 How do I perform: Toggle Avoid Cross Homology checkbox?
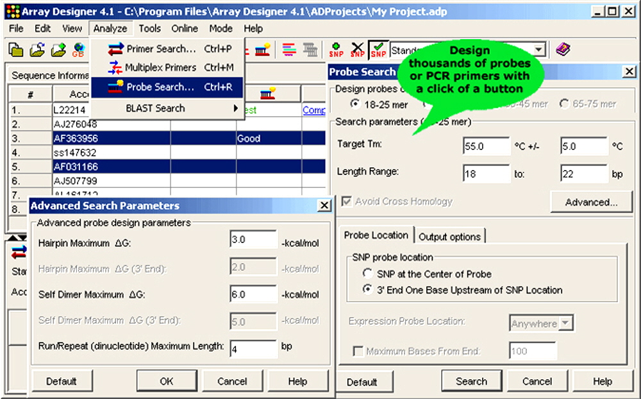click(x=347, y=201)
